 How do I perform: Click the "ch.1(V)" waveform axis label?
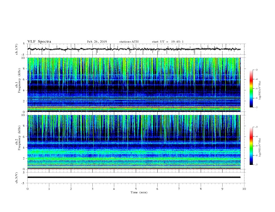click(17, 49)
